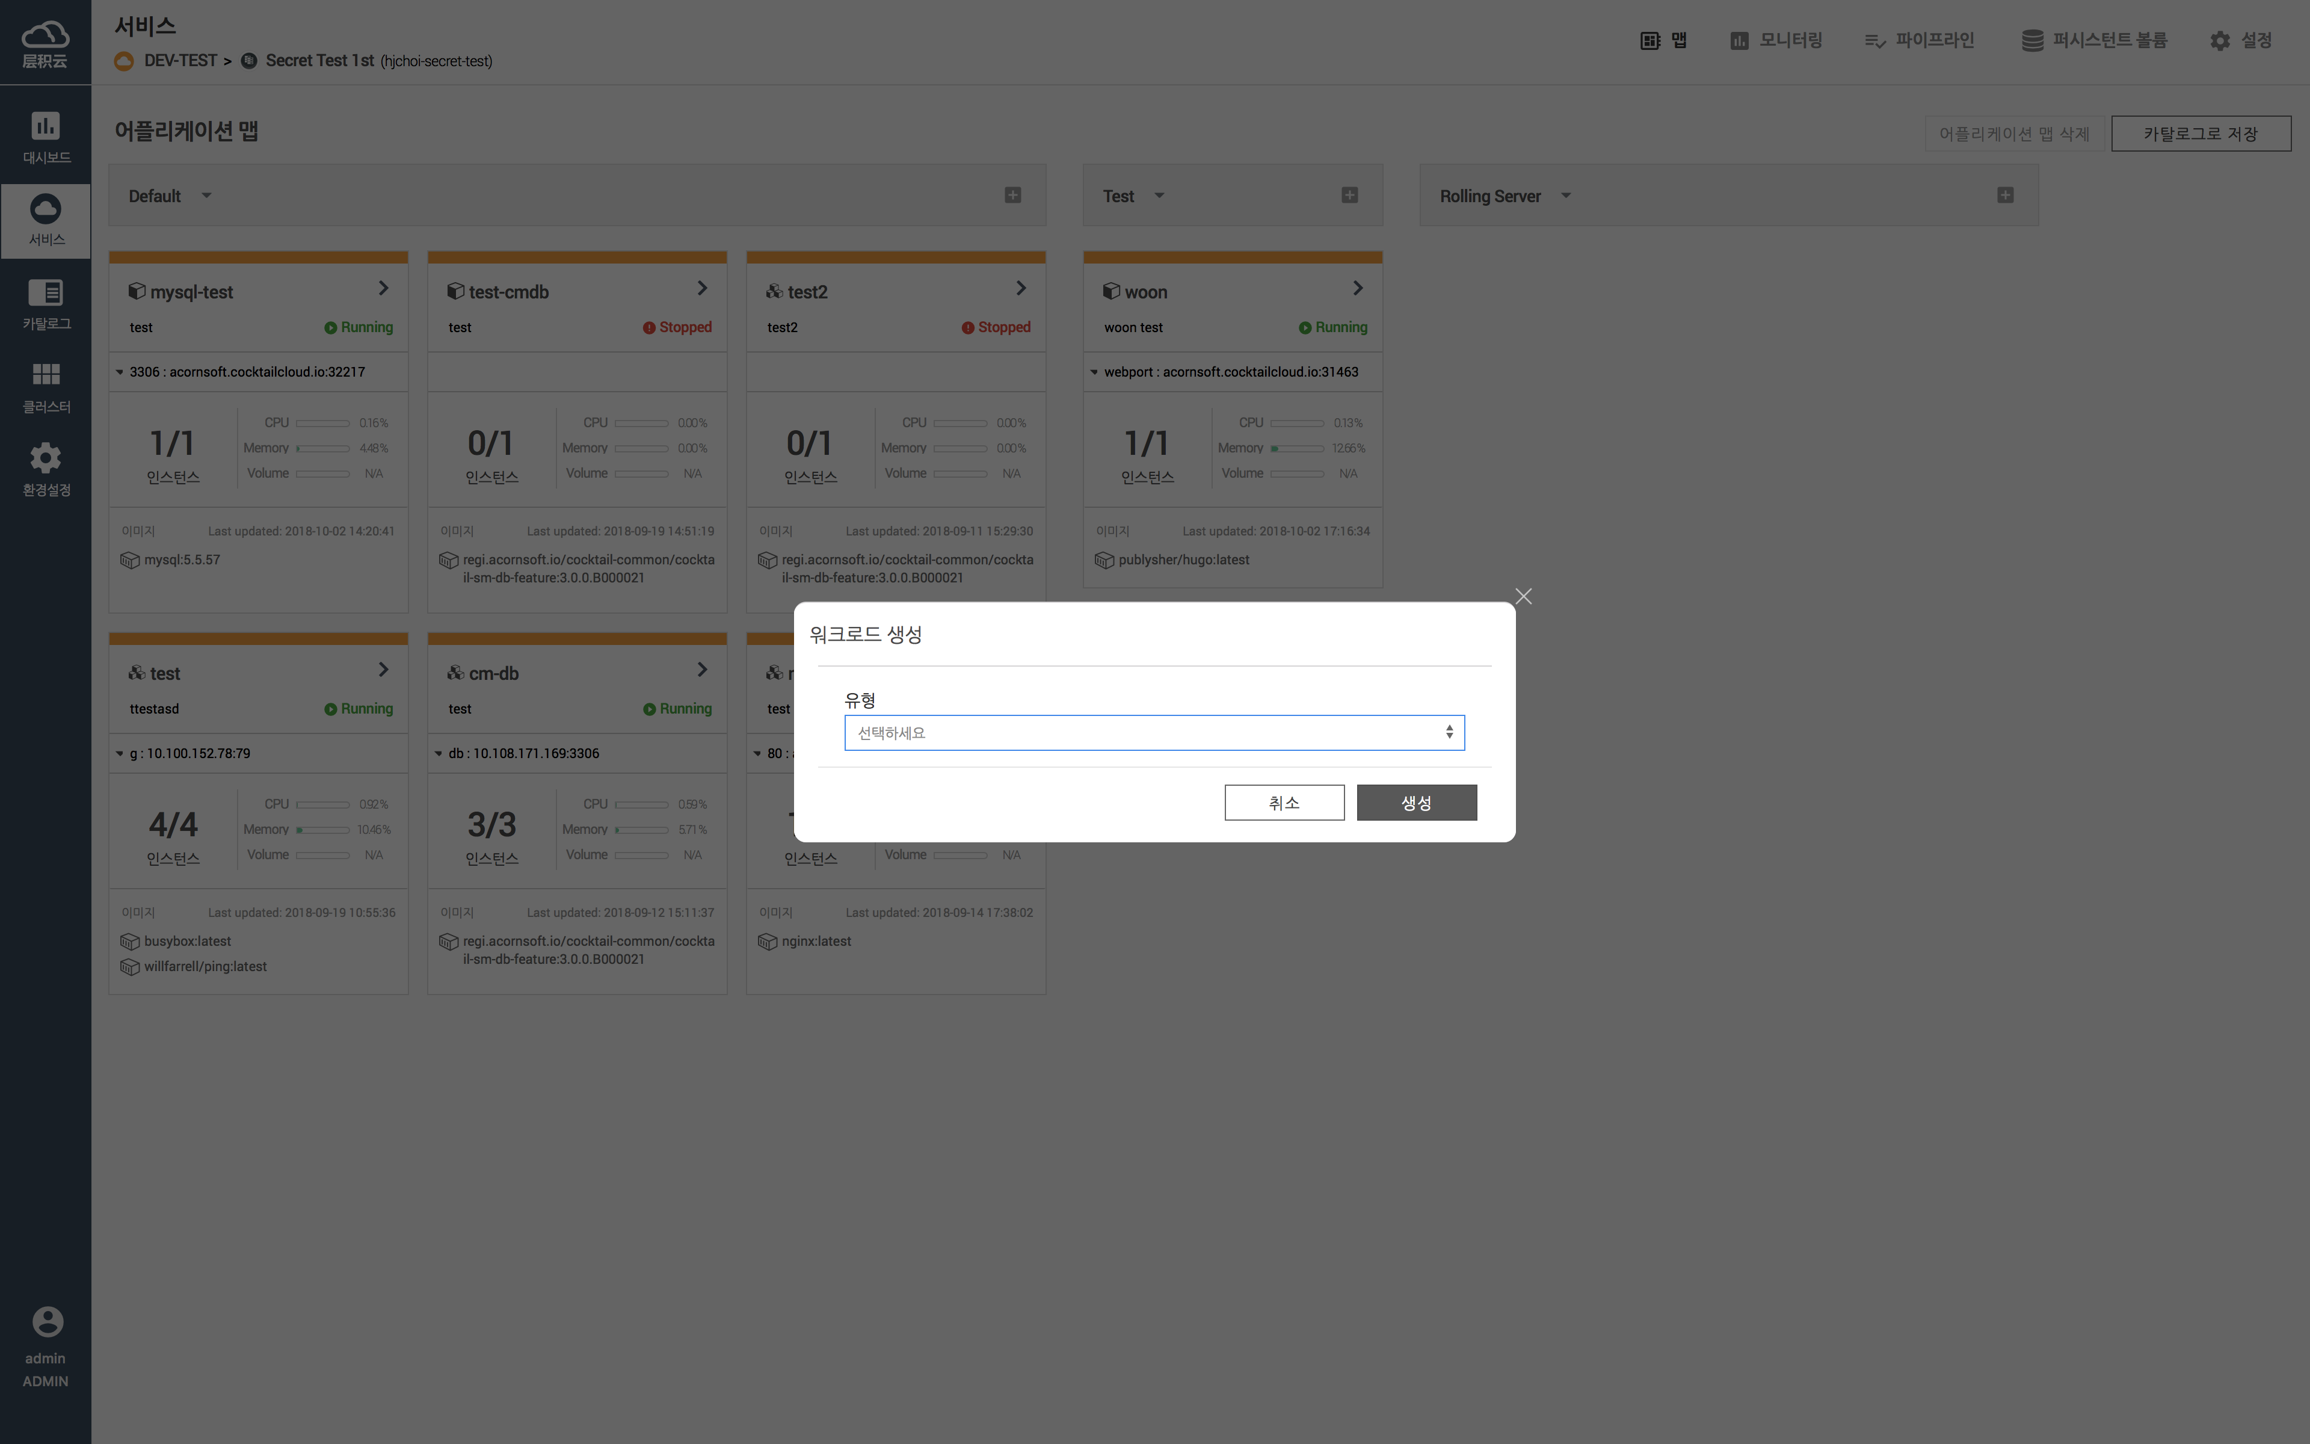Click the cm-db cluster icon
This screenshot has height=1444, width=2310.
[x=455, y=672]
